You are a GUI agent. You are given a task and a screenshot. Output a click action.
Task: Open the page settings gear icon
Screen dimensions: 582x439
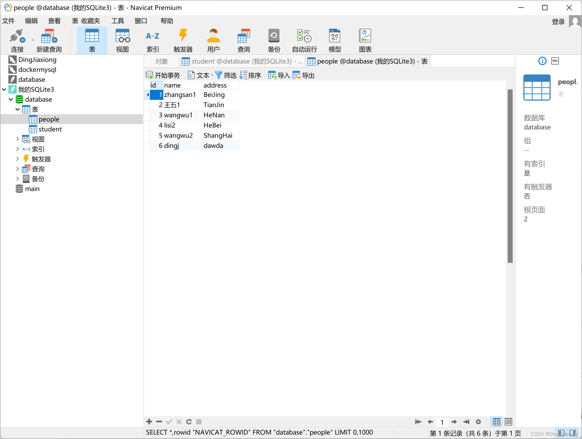tap(478, 422)
